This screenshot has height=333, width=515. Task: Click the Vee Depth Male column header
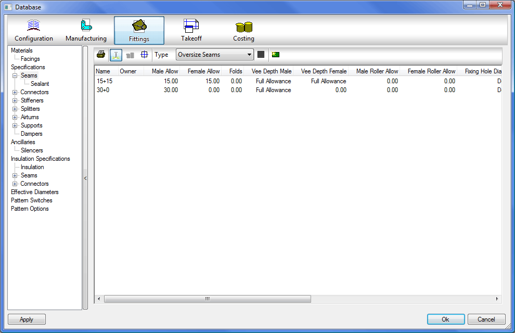click(x=268, y=71)
